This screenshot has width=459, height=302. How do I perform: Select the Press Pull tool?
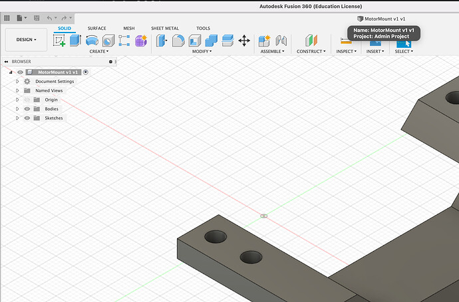point(162,40)
